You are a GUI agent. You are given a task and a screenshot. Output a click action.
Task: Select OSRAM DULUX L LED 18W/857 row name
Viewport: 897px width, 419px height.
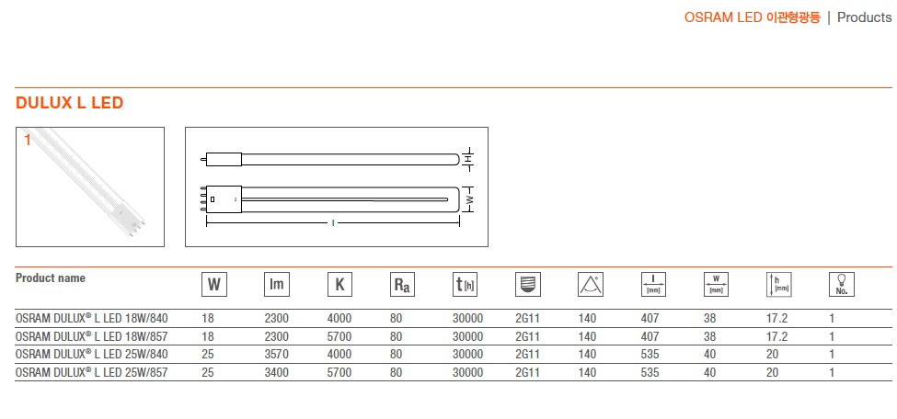coord(91,336)
